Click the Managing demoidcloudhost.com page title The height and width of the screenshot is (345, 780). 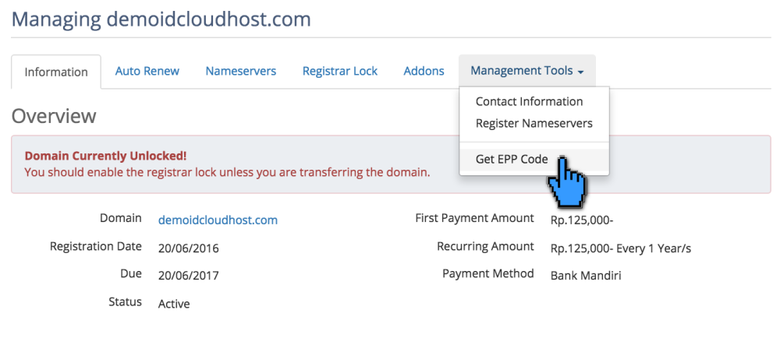tap(161, 19)
